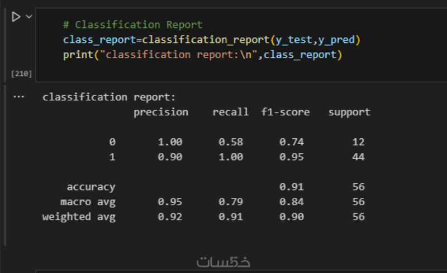Click the accuracy value 0.91

point(291,187)
